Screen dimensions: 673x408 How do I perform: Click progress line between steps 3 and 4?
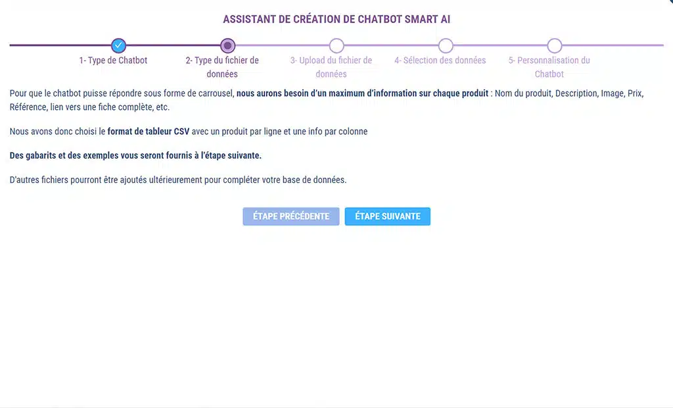[x=391, y=45]
